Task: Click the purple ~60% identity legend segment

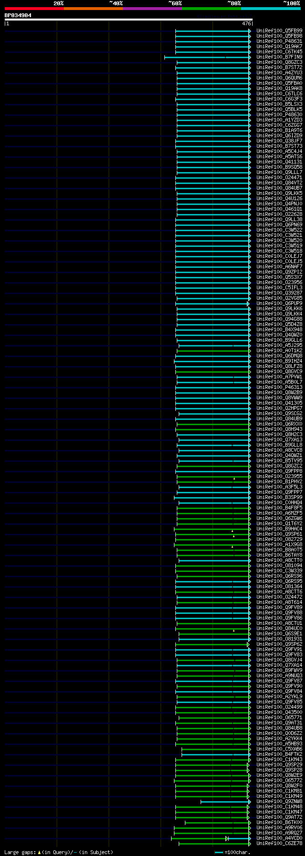Action: click(x=152, y=9)
